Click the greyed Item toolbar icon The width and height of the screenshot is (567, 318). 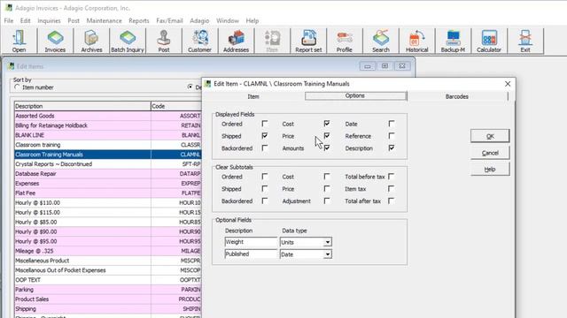272,42
